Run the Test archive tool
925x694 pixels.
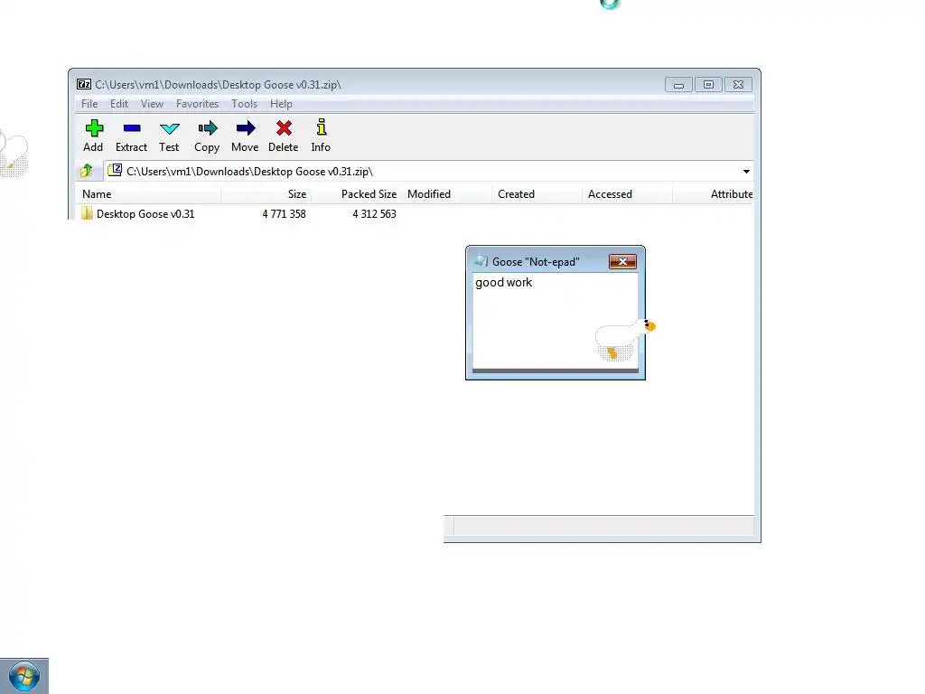coord(169,128)
